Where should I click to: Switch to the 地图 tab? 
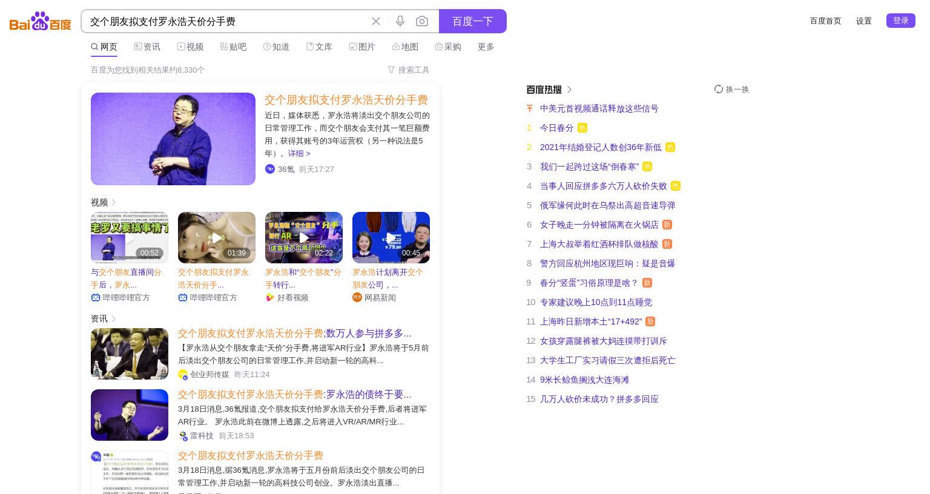pos(405,47)
